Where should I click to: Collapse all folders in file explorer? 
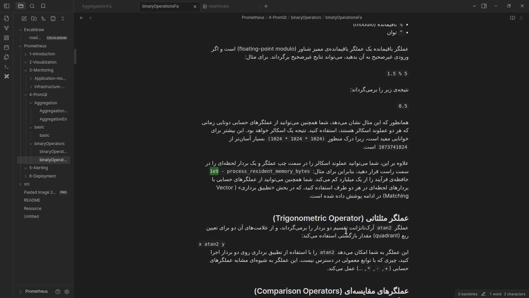[x=63, y=19]
